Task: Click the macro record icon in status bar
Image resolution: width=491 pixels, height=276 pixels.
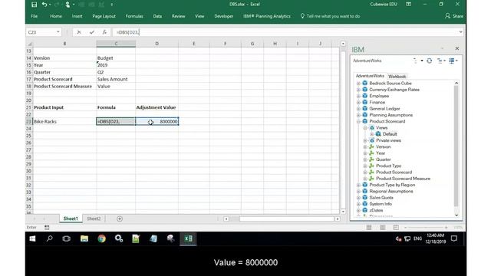Action: [x=47, y=228]
